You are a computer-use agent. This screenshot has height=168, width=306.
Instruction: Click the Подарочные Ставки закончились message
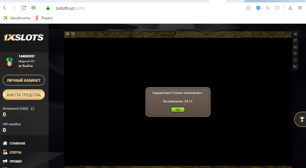click(x=178, y=93)
